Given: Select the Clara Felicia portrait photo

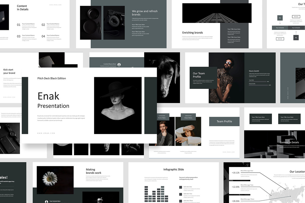Looking at the screenshot, I should pyautogui.click(x=188, y=131).
